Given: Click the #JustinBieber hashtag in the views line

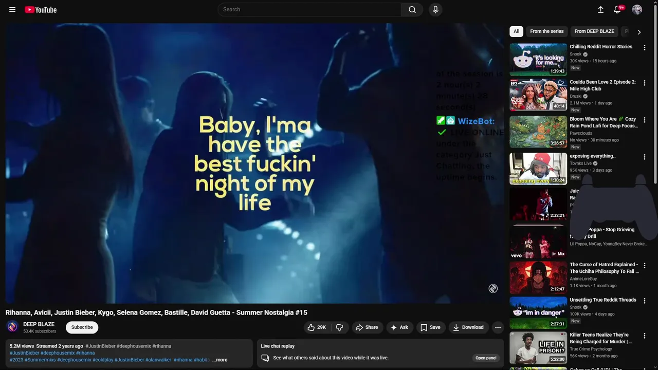Looking at the screenshot, I should 100,346.
